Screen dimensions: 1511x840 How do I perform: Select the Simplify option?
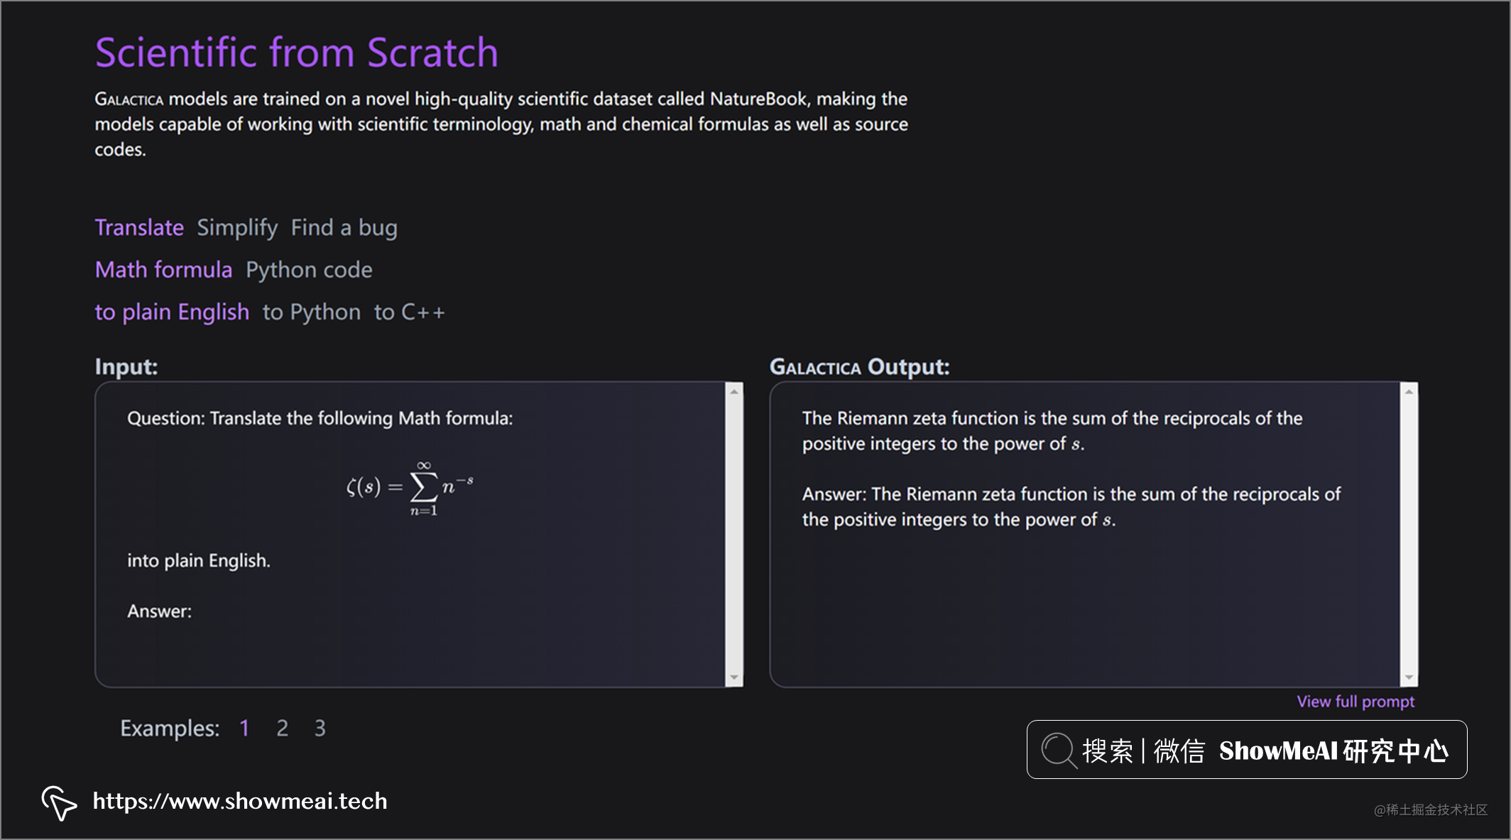coord(237,228)
